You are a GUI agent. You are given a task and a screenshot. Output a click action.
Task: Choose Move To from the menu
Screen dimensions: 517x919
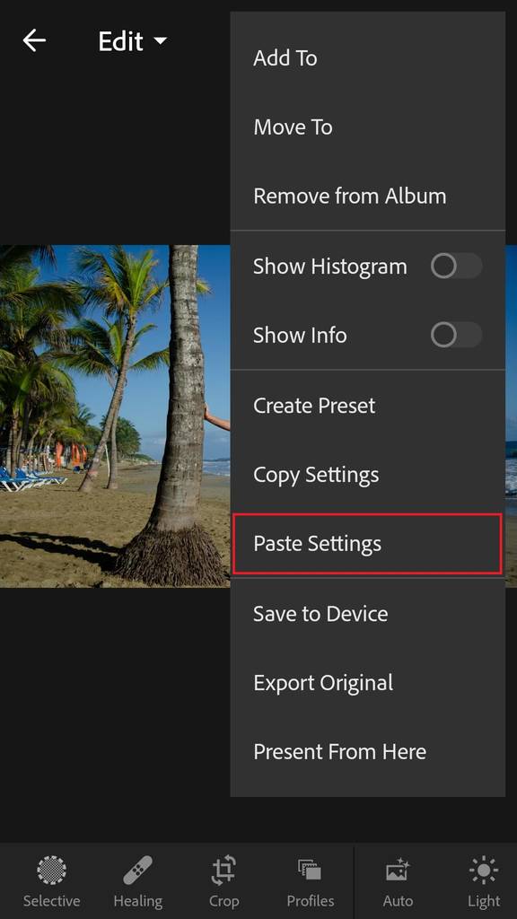(x=367, y=127)
